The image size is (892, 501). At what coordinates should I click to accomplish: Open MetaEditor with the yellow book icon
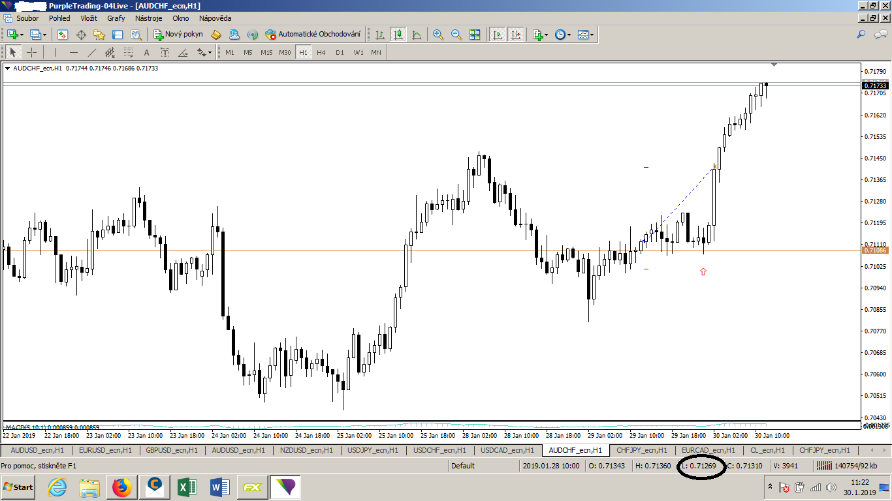click(216, 35)
